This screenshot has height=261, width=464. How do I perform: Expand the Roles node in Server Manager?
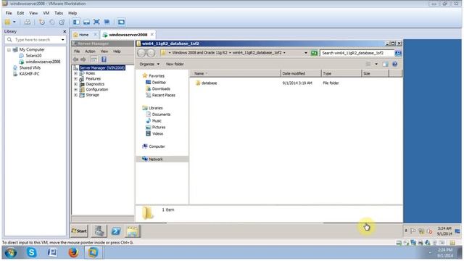[x=75, y=73]
